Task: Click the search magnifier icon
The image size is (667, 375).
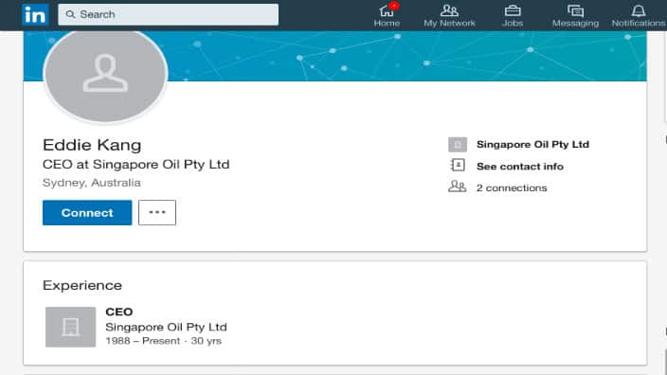Action: coord(70,14)
